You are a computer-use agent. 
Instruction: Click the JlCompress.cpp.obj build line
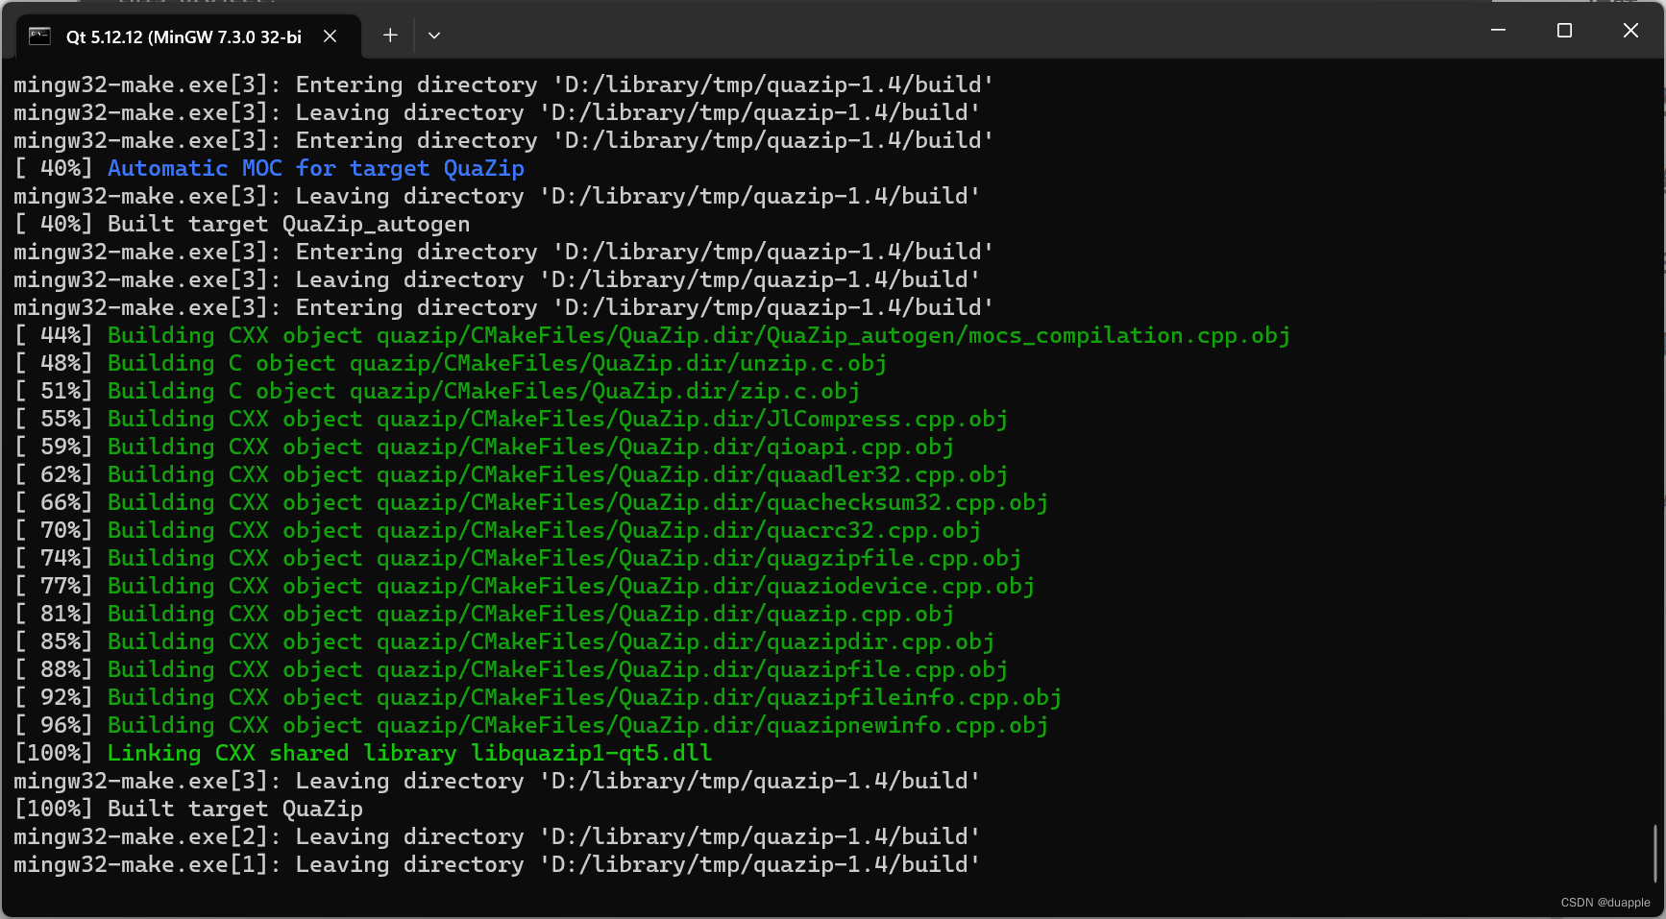click(x=510, y=419)
